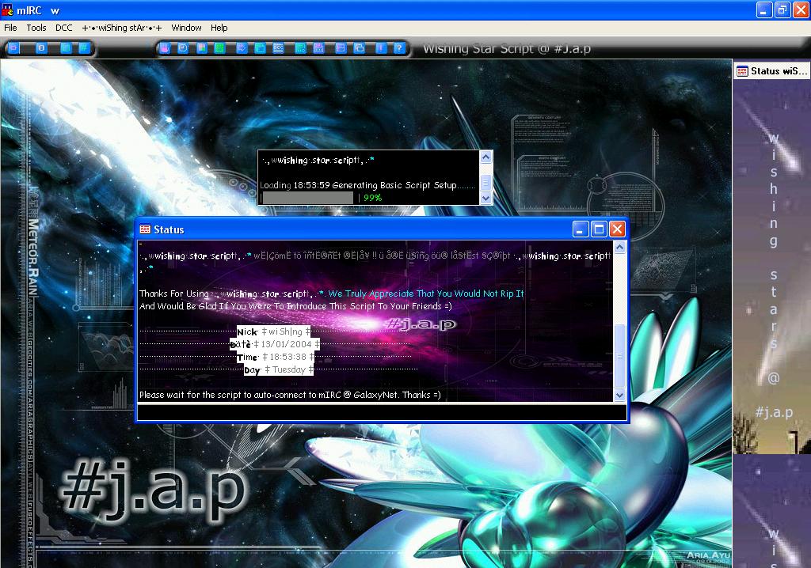
Task: Click the arrow send icon in toolbar
Action: point(242,48)
